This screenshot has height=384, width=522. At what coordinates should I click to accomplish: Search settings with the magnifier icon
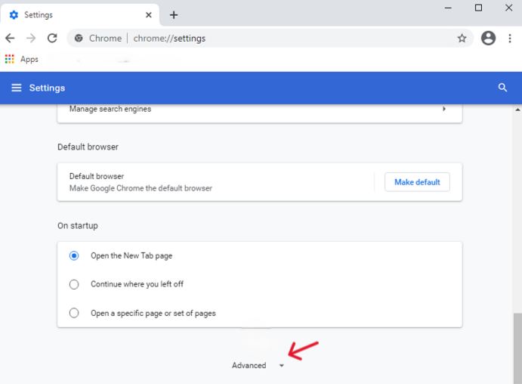point(502,88)
